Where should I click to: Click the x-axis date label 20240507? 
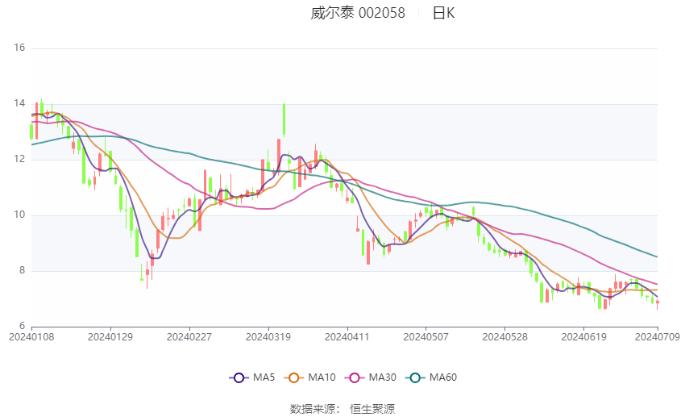point(426,337)
